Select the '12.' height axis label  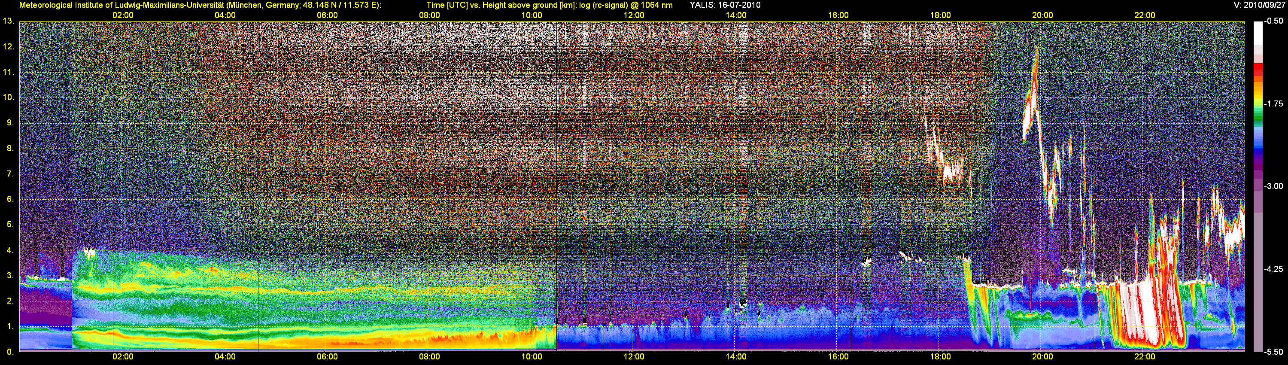click(x=9, y=47)
